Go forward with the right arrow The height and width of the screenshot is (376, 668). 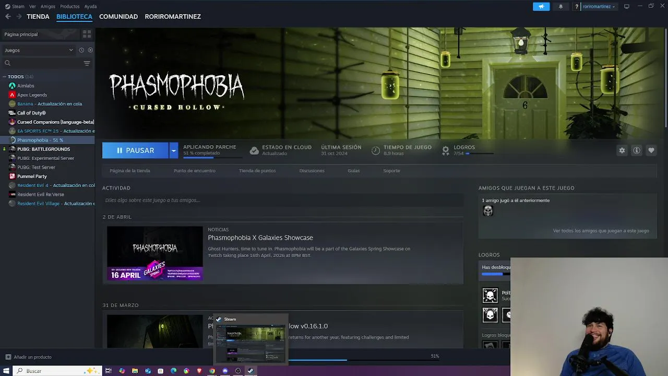pos(19,17)
